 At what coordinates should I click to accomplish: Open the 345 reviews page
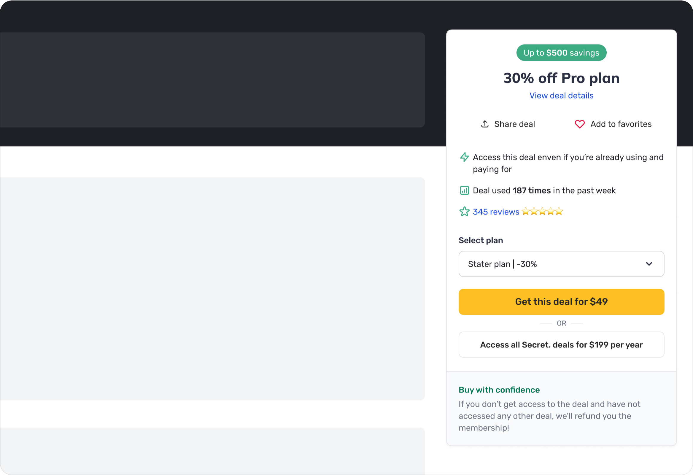click(496, 212)
